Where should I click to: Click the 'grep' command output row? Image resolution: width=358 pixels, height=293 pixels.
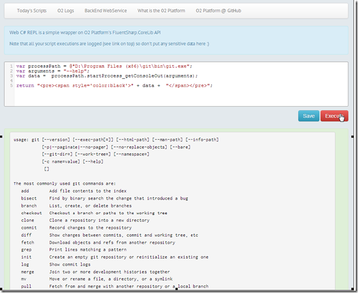(74, 250)
